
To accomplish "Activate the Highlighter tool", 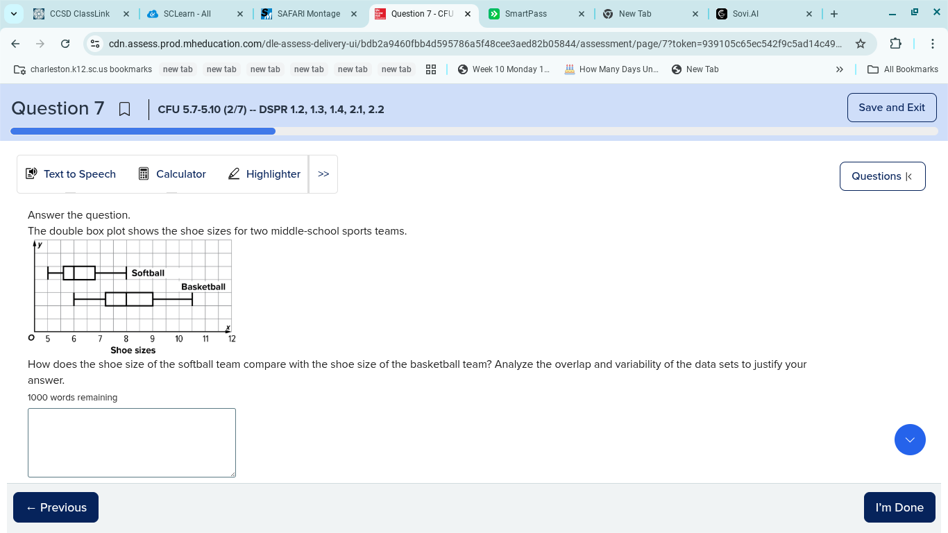I will 264,174.
